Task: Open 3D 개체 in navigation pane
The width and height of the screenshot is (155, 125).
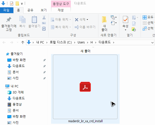Action: pyautogui.click(x=16, y=92)
